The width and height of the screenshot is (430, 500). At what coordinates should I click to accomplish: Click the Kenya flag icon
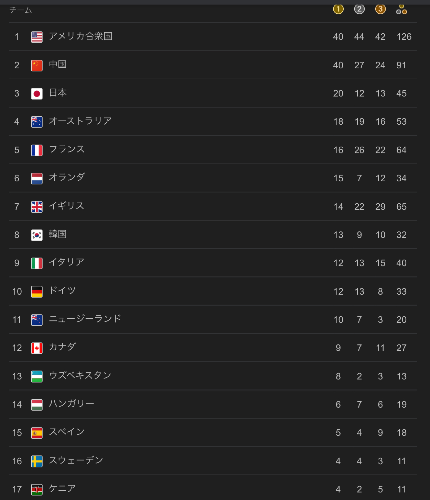[x=37, y=489]
